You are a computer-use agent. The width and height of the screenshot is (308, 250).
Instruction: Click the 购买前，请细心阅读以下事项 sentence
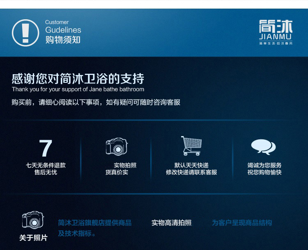pos(96,102)
